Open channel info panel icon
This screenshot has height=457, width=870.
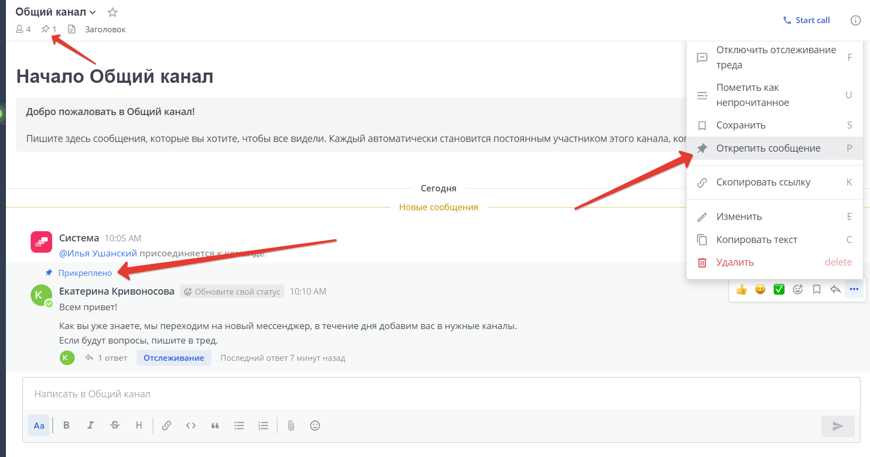[x=855, y=20]
